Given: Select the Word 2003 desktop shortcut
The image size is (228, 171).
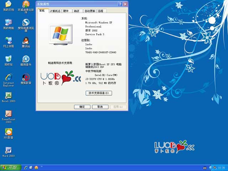Looking at the screenshot, I should (x=9, y=152).
